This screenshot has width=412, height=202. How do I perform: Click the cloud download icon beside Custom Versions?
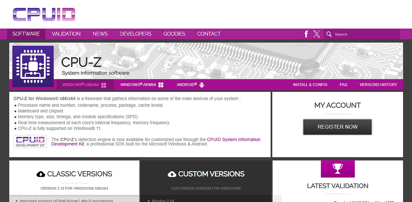(x=172, y=174)
